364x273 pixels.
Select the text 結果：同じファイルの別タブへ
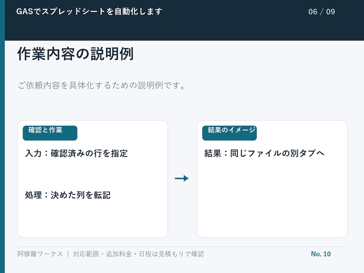(264, 153)
